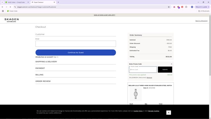211x119 pixels.
Task: Click the address bar URL
Action: point(37,7)
